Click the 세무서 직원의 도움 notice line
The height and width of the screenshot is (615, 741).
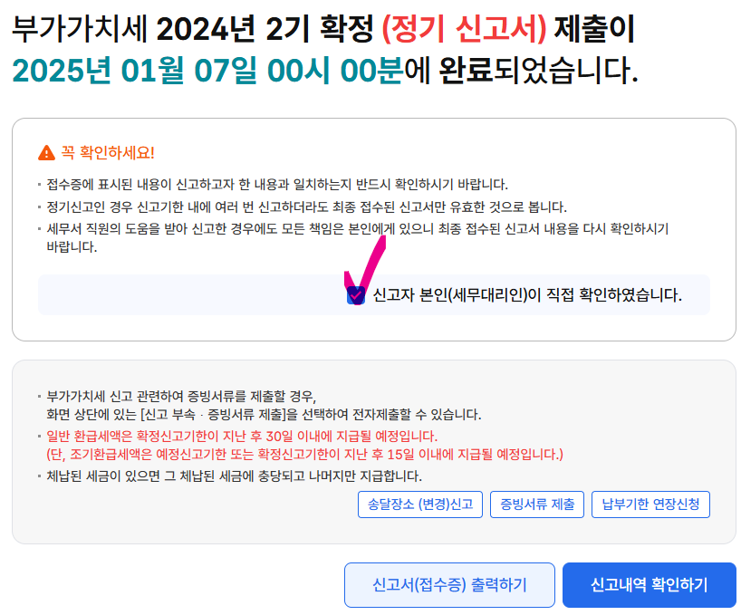(357, 237)
